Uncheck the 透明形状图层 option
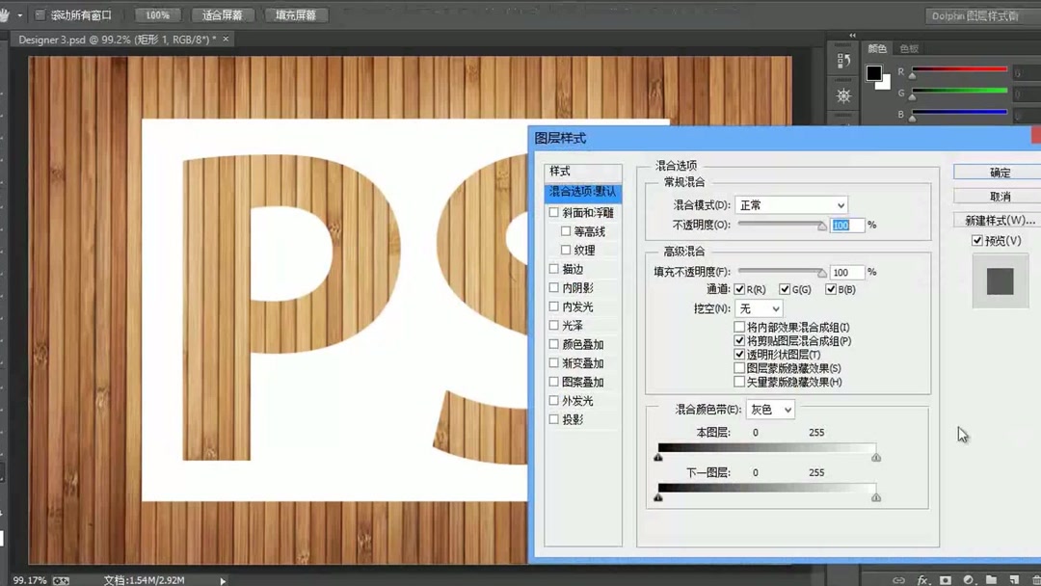1041x586 pixels. 739,354
